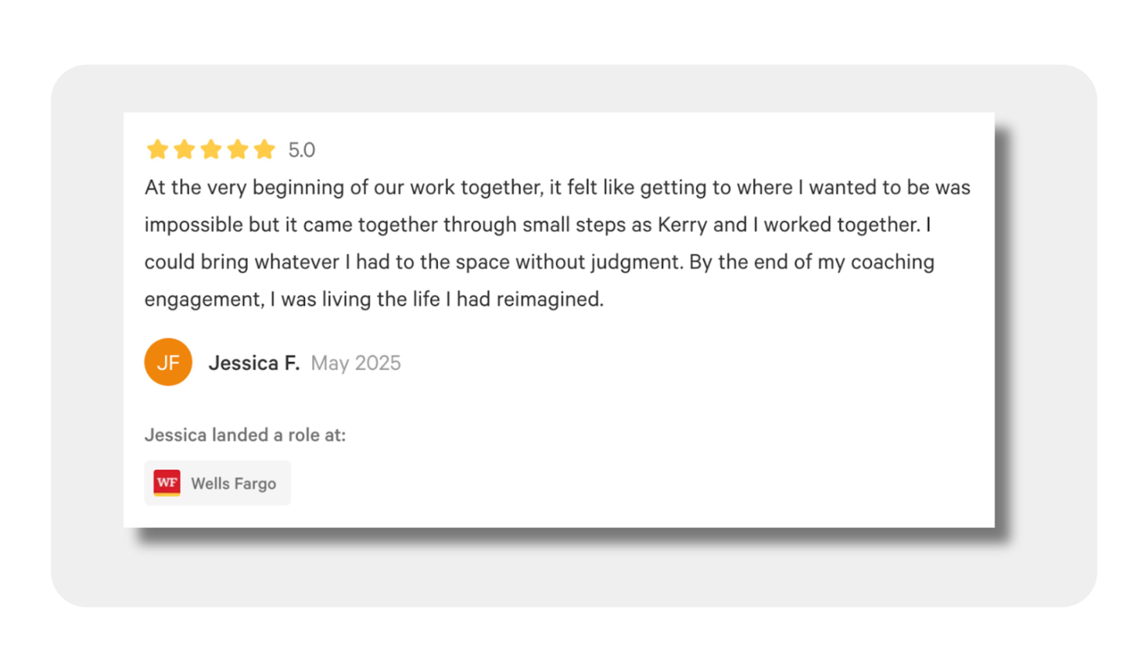Click the reviewer name Jessica F.
Viewport: 1148px width, 645px height.
(x=254, y=363)
